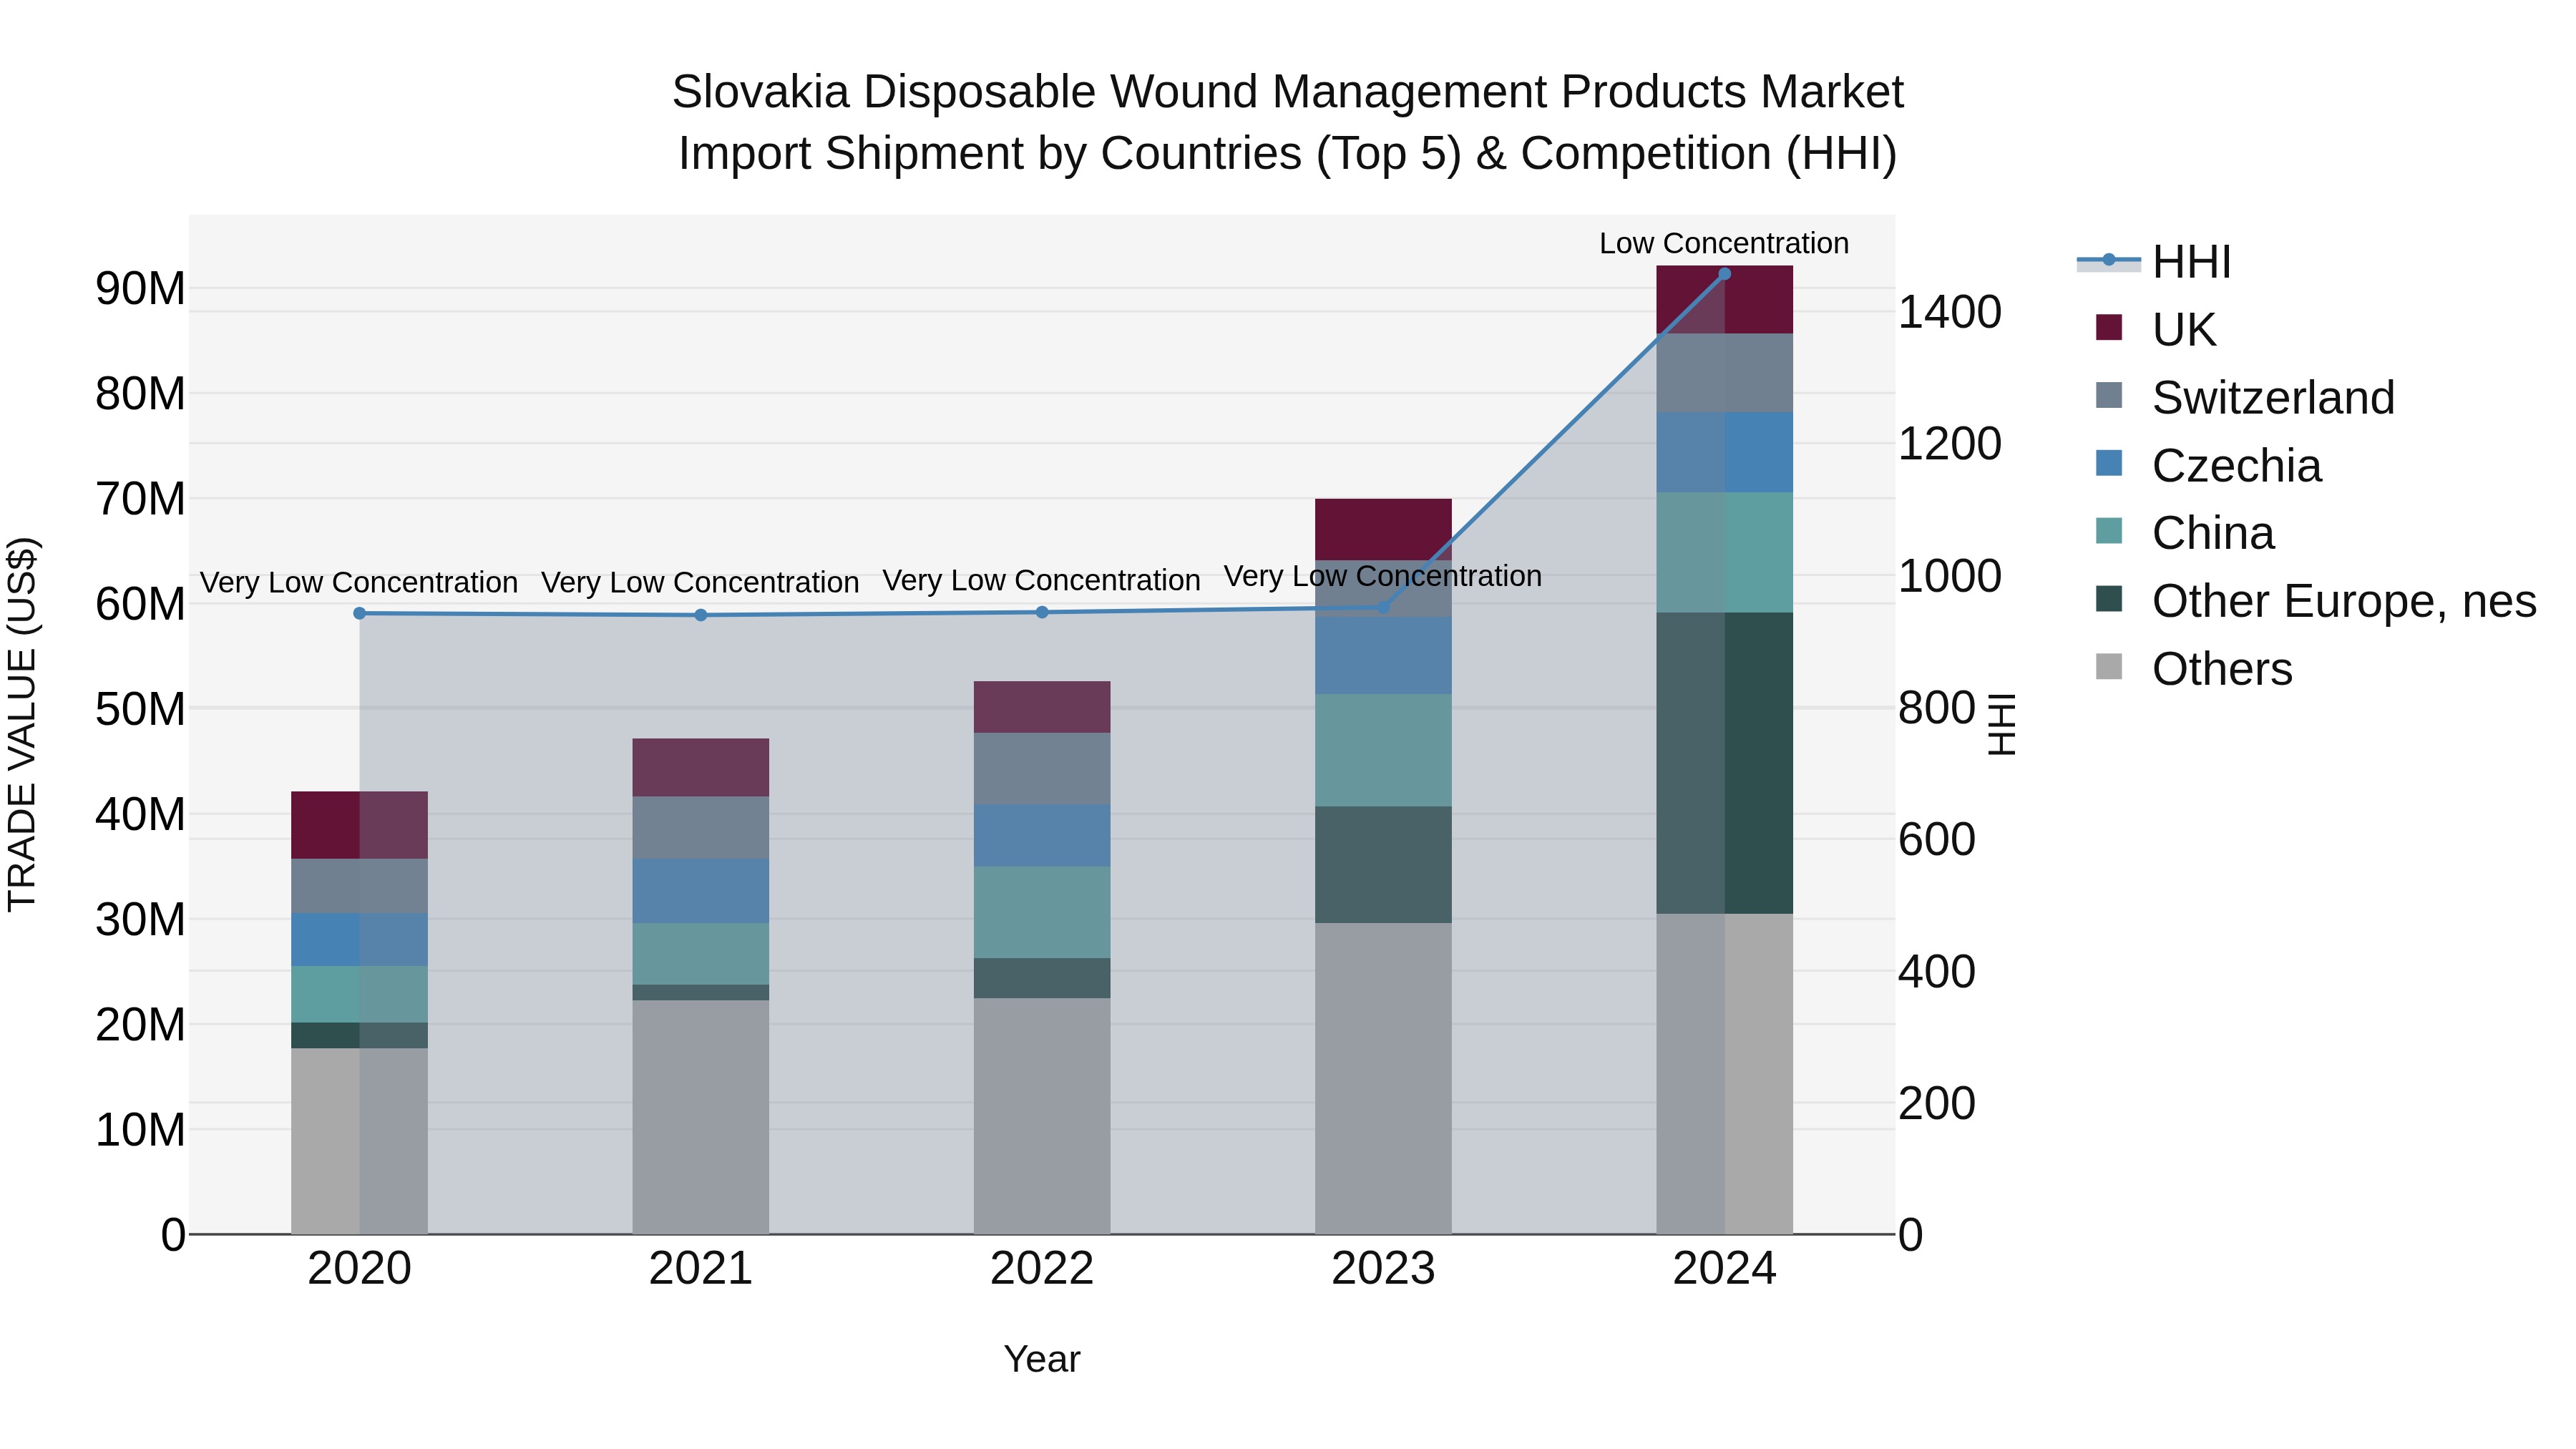Click the 2020 Very Low Concentration label
Image resolution: width=2576 pixels, height=1449 pixels.
click(x=359, y=582)
